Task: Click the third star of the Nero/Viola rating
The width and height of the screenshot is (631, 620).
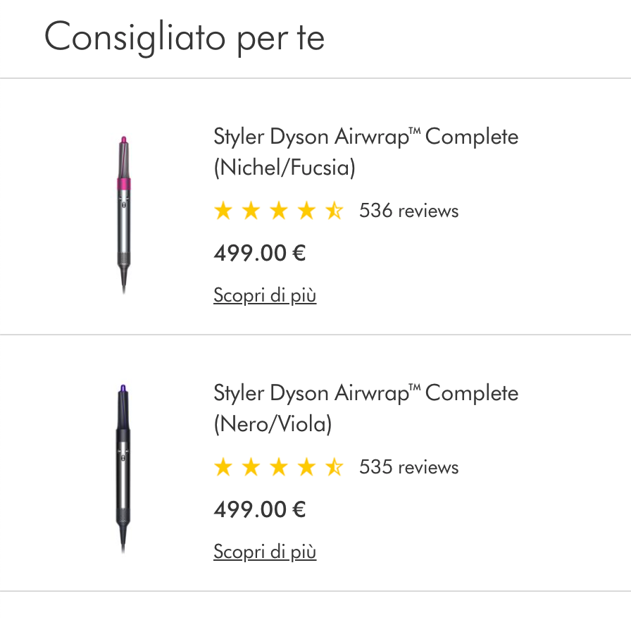Action: (279, 467)
